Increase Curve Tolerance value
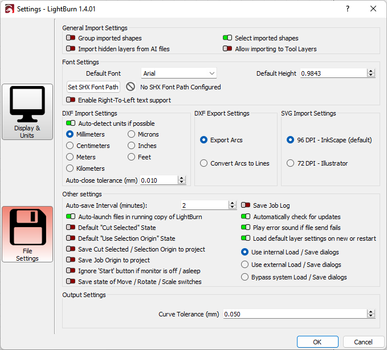Screen dimensions: 387x350 [x=370, y=312]
